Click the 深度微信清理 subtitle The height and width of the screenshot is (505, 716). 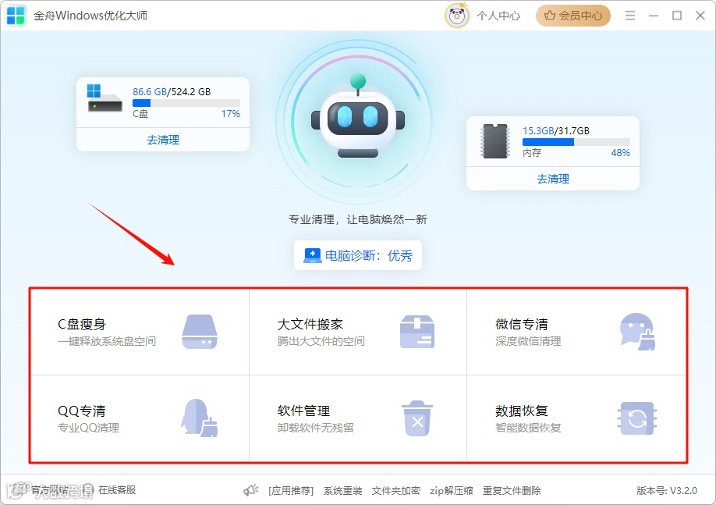tap(528, 341)
